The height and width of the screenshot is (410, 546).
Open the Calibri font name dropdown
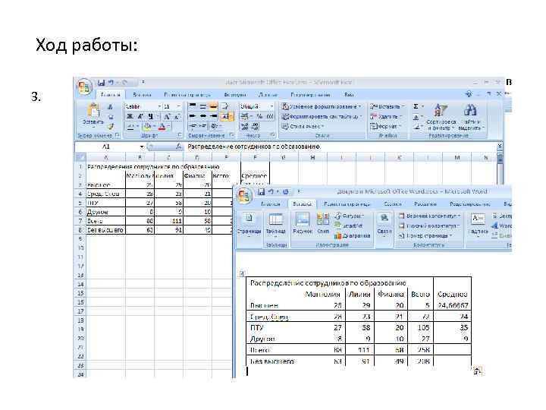coord(159,106)
